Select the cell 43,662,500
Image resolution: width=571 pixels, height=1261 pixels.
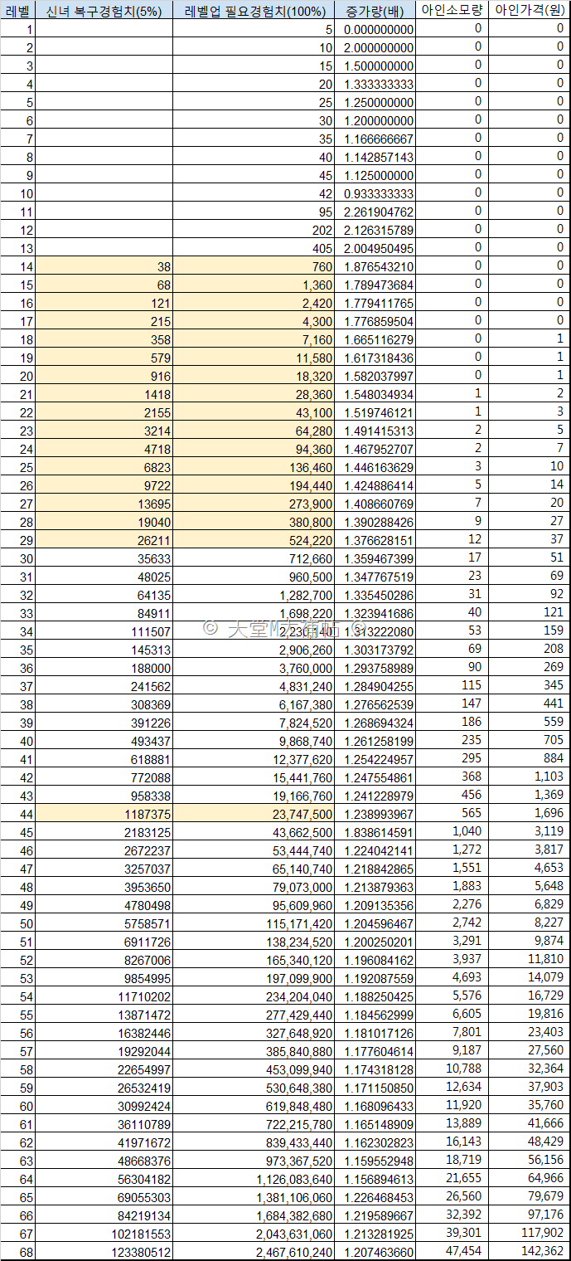[254, 832]
